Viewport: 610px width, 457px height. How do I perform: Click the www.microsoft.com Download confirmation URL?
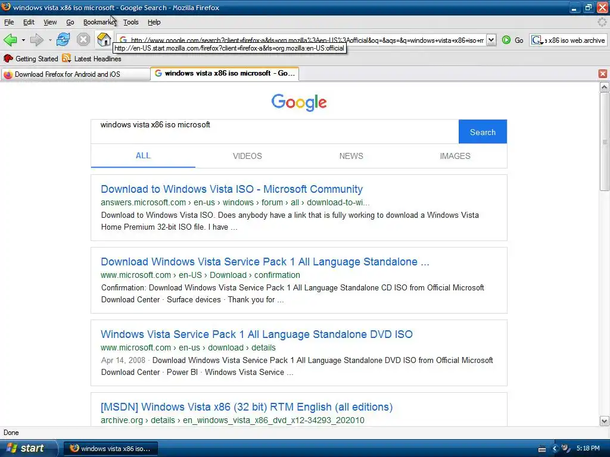200,275
